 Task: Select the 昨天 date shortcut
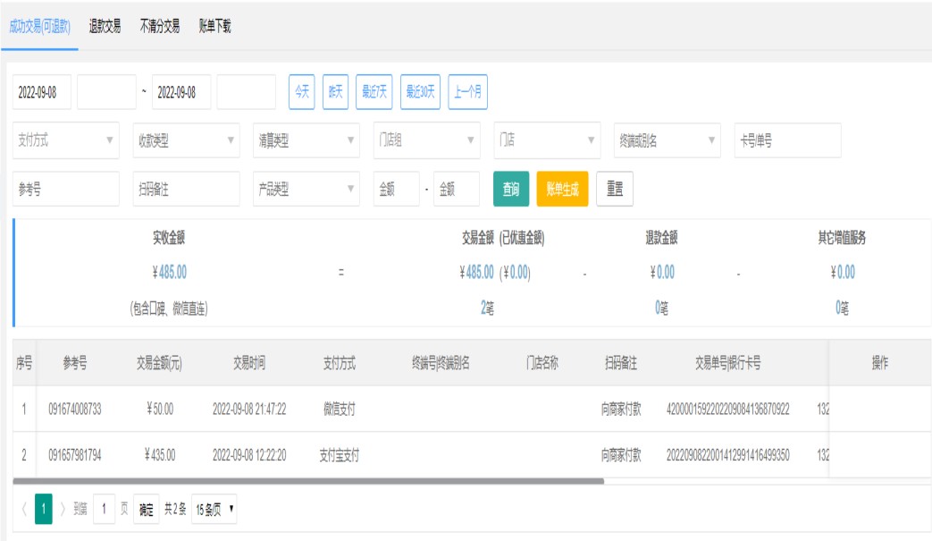[x=335, y=92]
